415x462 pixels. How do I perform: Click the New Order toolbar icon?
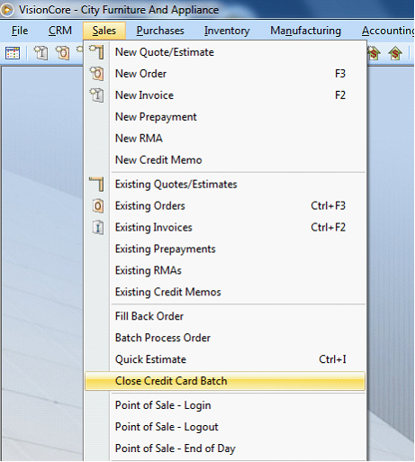(x=62, y=53)
